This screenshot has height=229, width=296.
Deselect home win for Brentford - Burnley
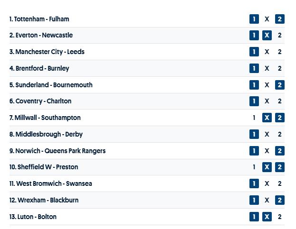click(254, 68)
